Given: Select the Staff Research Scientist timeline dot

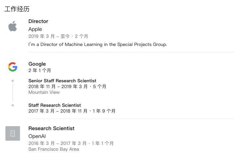Looking at the screenshot, I should click(x=13, y=105).
